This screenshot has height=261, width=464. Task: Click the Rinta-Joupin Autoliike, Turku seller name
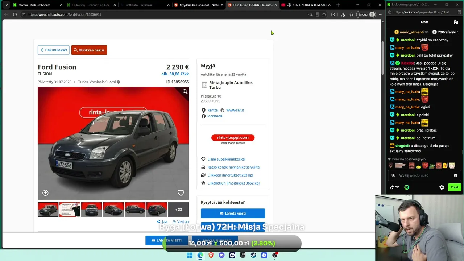tap(231, 85)
